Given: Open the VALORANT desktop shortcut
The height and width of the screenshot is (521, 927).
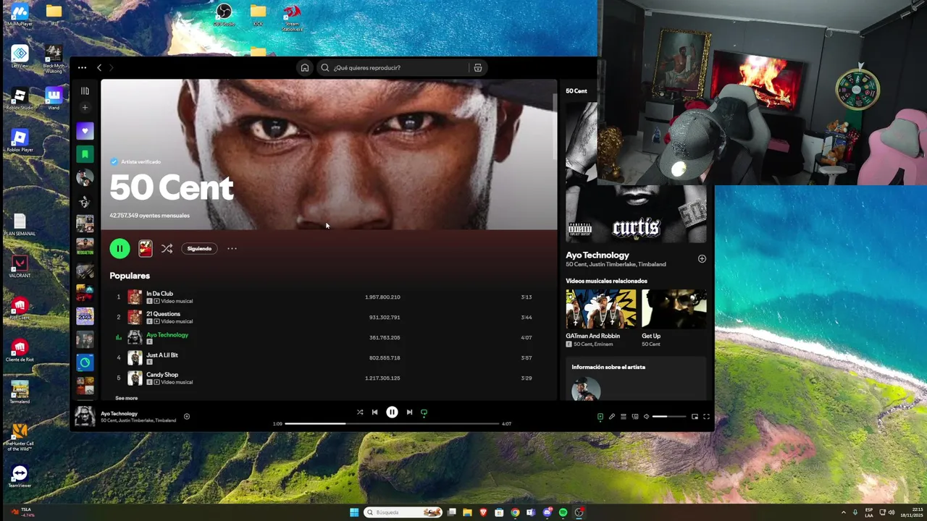Looking at the screenshot, I should pos(20,267).
